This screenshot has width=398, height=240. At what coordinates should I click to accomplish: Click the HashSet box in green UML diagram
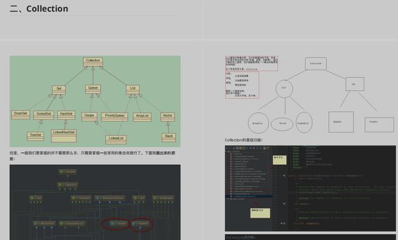(67, 115)
